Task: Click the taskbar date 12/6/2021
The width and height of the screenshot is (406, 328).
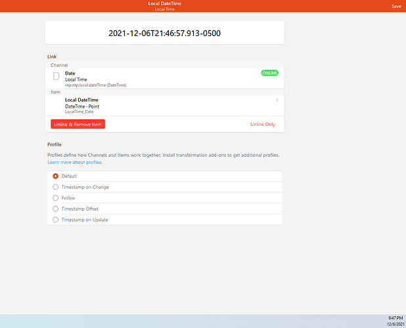Action: [x=395, y=324]
